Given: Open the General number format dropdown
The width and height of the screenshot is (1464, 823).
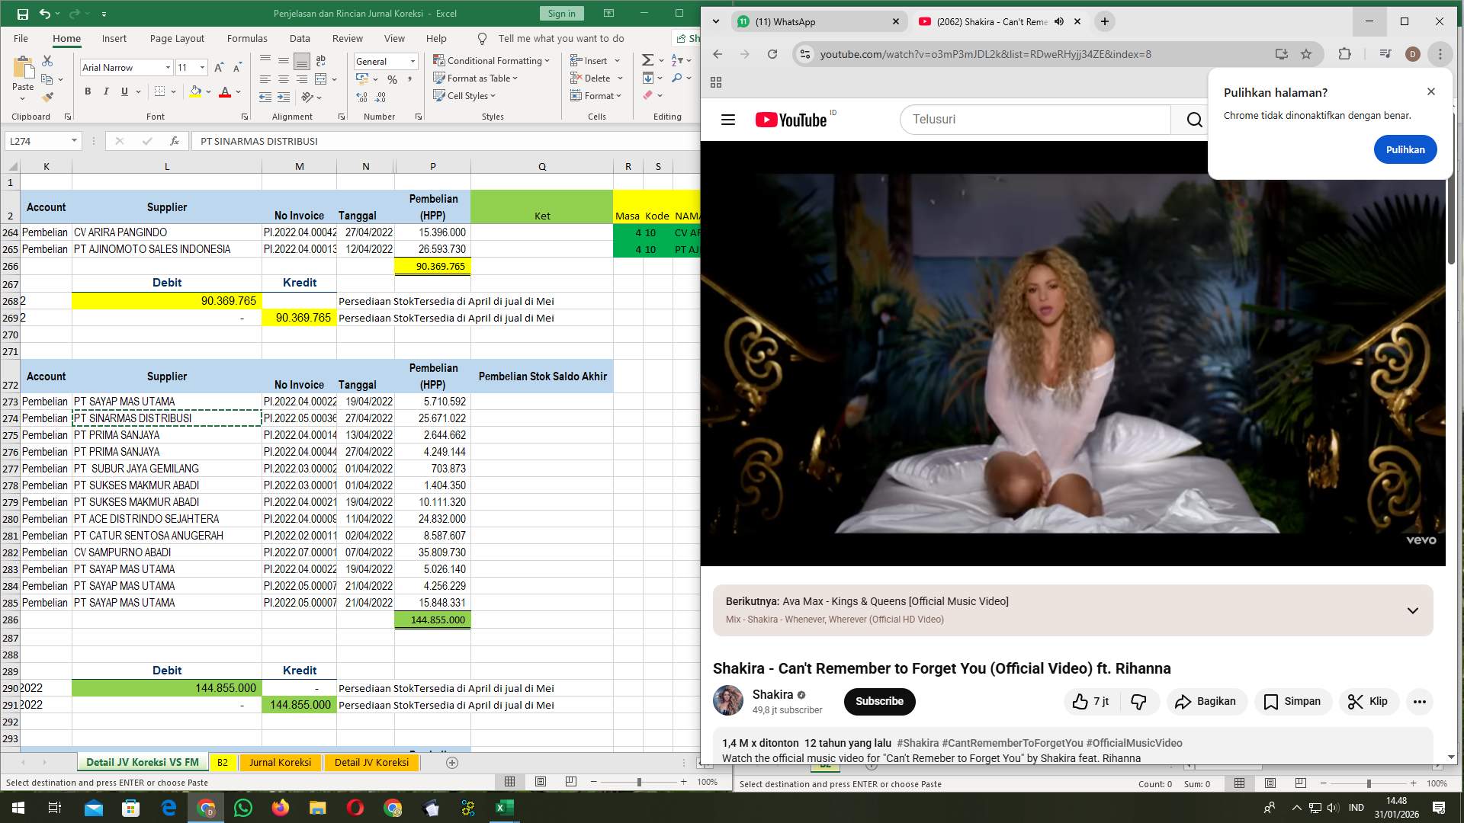Looking at the screenshot, I should coord(413,61).
